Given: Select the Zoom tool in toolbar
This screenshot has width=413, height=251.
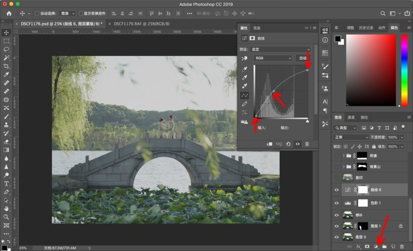Looking at the screenshot, I should pos(6,217).
